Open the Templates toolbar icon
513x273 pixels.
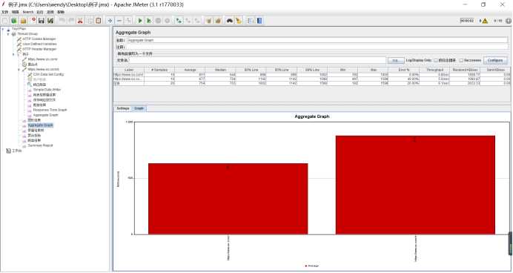click(x=14, y=21)
